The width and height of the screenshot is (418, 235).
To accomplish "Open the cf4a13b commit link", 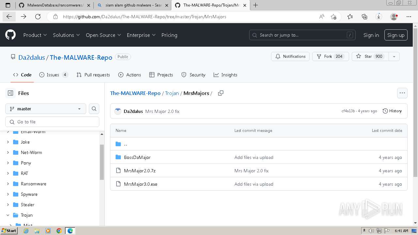I will click(348, 111).
